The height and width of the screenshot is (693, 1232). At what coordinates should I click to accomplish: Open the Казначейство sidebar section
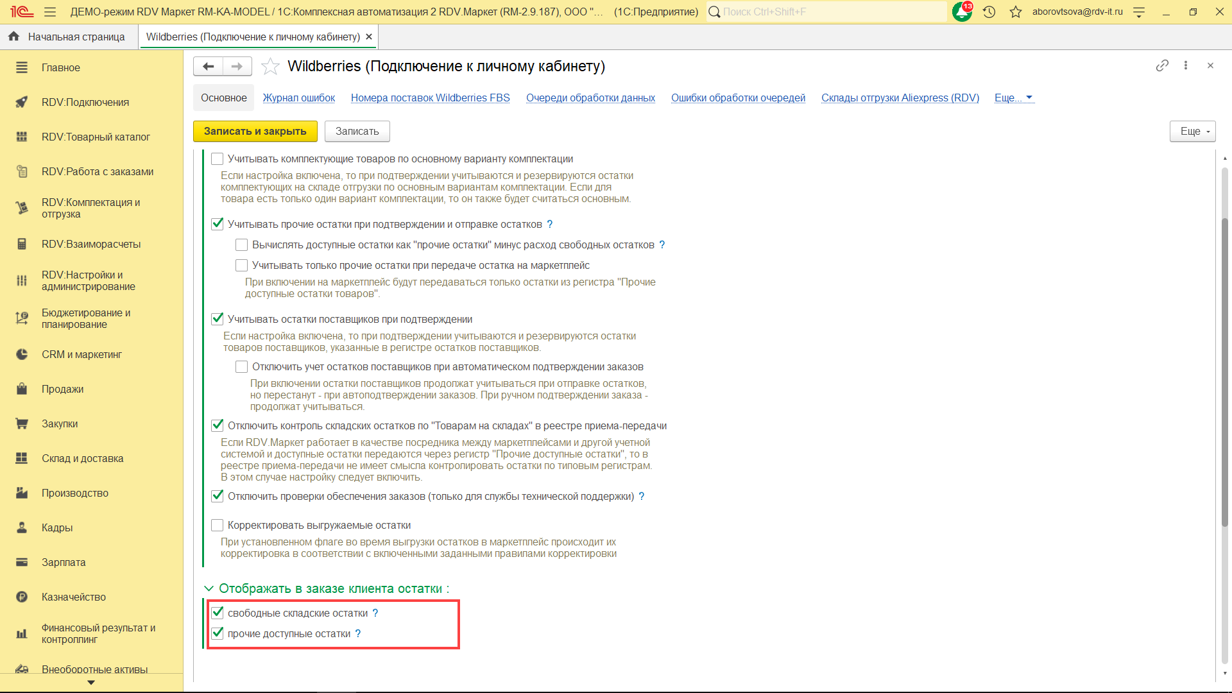click(73, 597)
